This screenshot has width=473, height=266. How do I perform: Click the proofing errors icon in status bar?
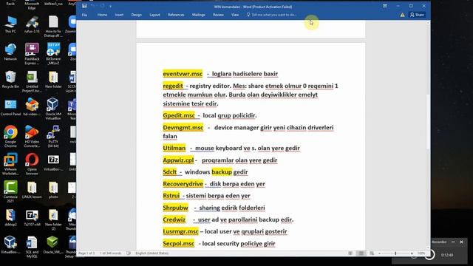[129, 253]
